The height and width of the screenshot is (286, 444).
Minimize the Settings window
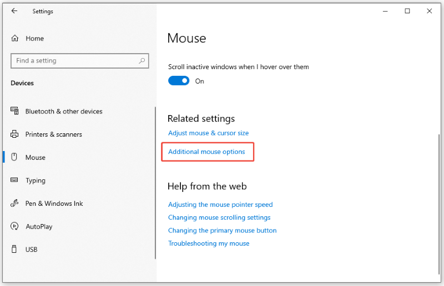(385, 11)
